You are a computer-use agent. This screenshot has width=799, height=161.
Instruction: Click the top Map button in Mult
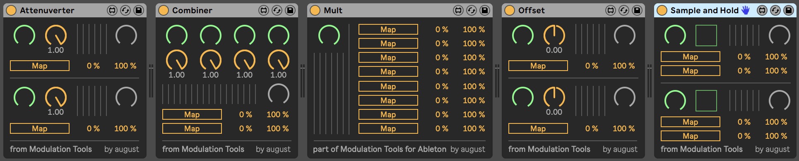point(388,29)
